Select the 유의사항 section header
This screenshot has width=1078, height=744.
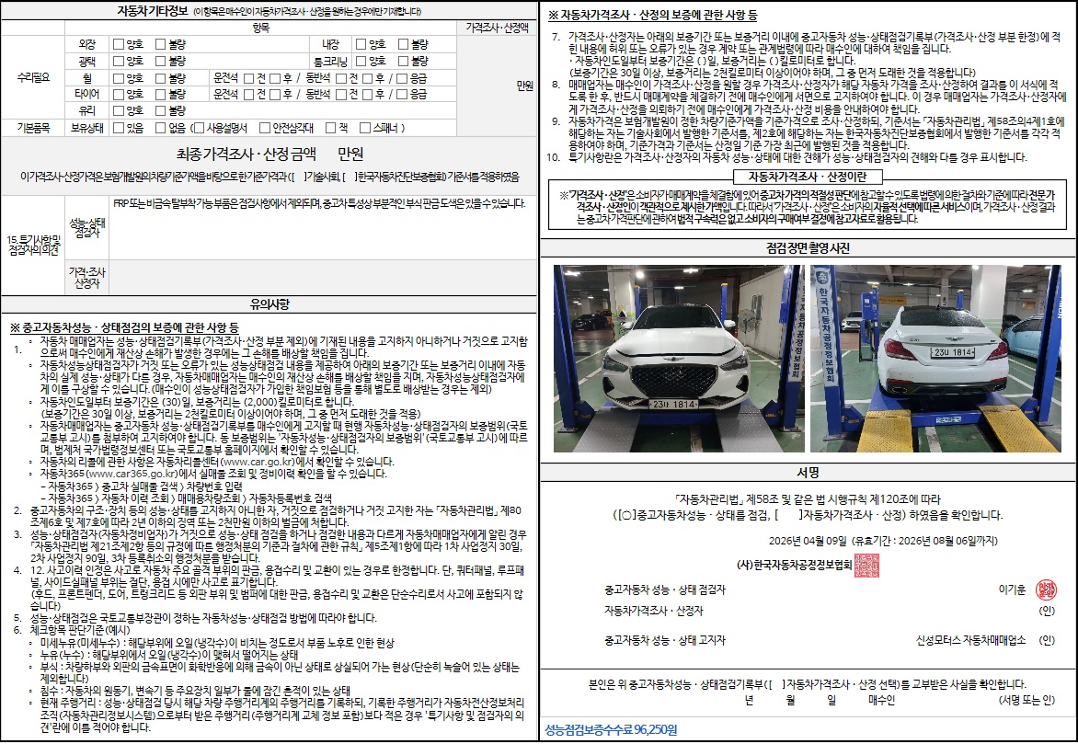tap(269, 303)
